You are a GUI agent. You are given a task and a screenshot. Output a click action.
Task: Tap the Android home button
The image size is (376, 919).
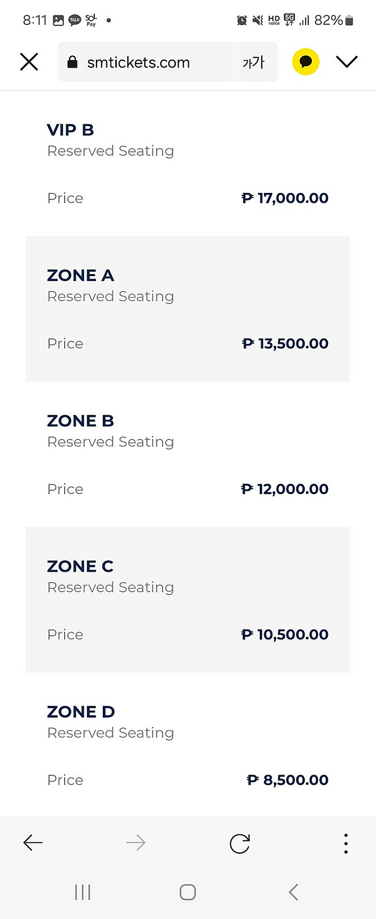[187, 892]
